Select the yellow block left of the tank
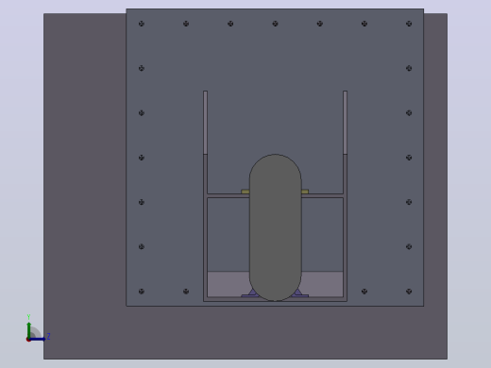Screen dimensions: 491x368 click(x=245, y=192)
